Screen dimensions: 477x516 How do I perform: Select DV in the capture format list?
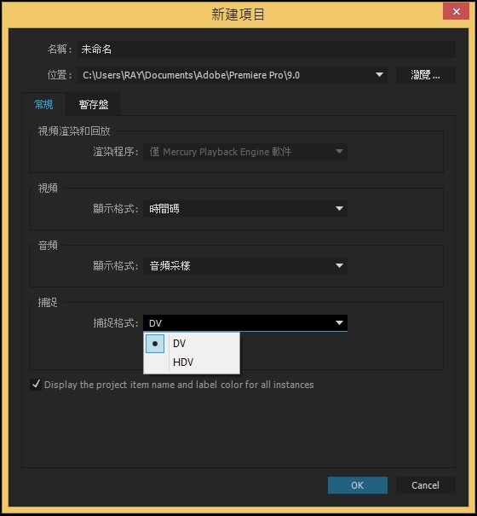(x=192, y=344)
